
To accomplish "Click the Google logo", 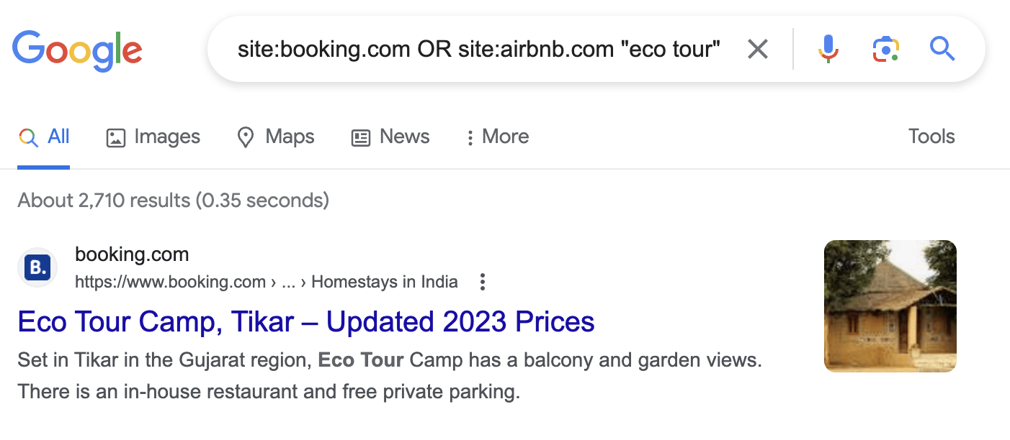I will coord(77,50).
